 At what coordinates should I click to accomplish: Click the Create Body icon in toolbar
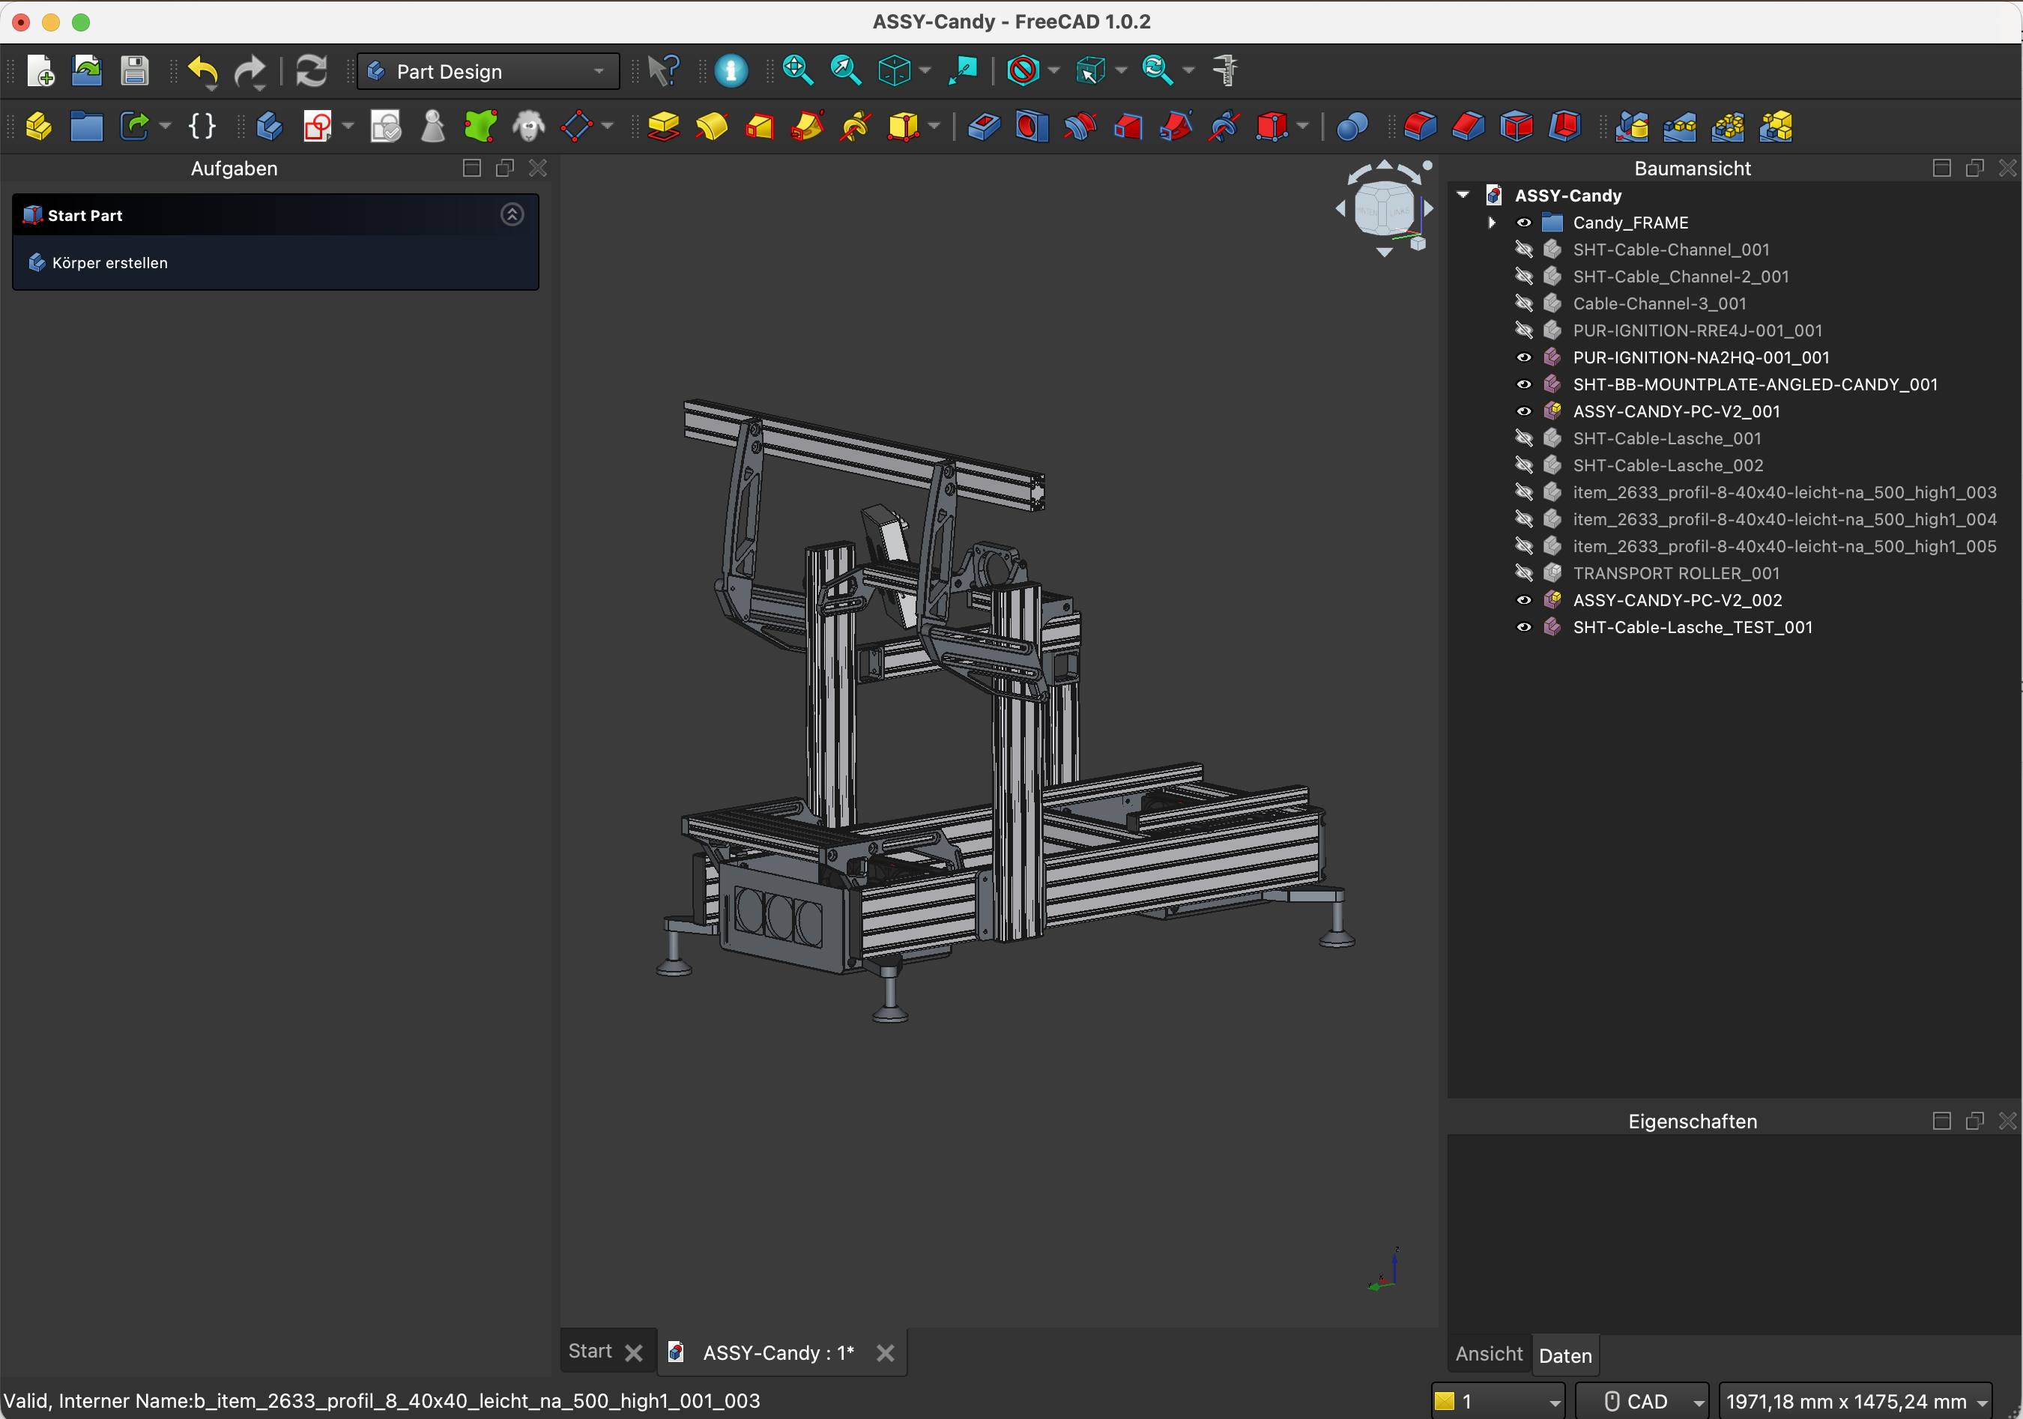[270, 126]
